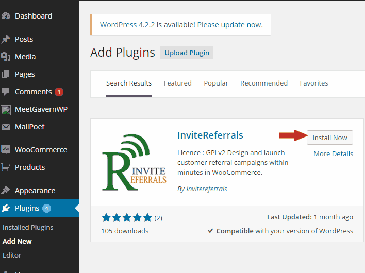The image size is (365, 273).
Task: Click the Last Updated 1 month ago text
Action: (x=310, y=217)
